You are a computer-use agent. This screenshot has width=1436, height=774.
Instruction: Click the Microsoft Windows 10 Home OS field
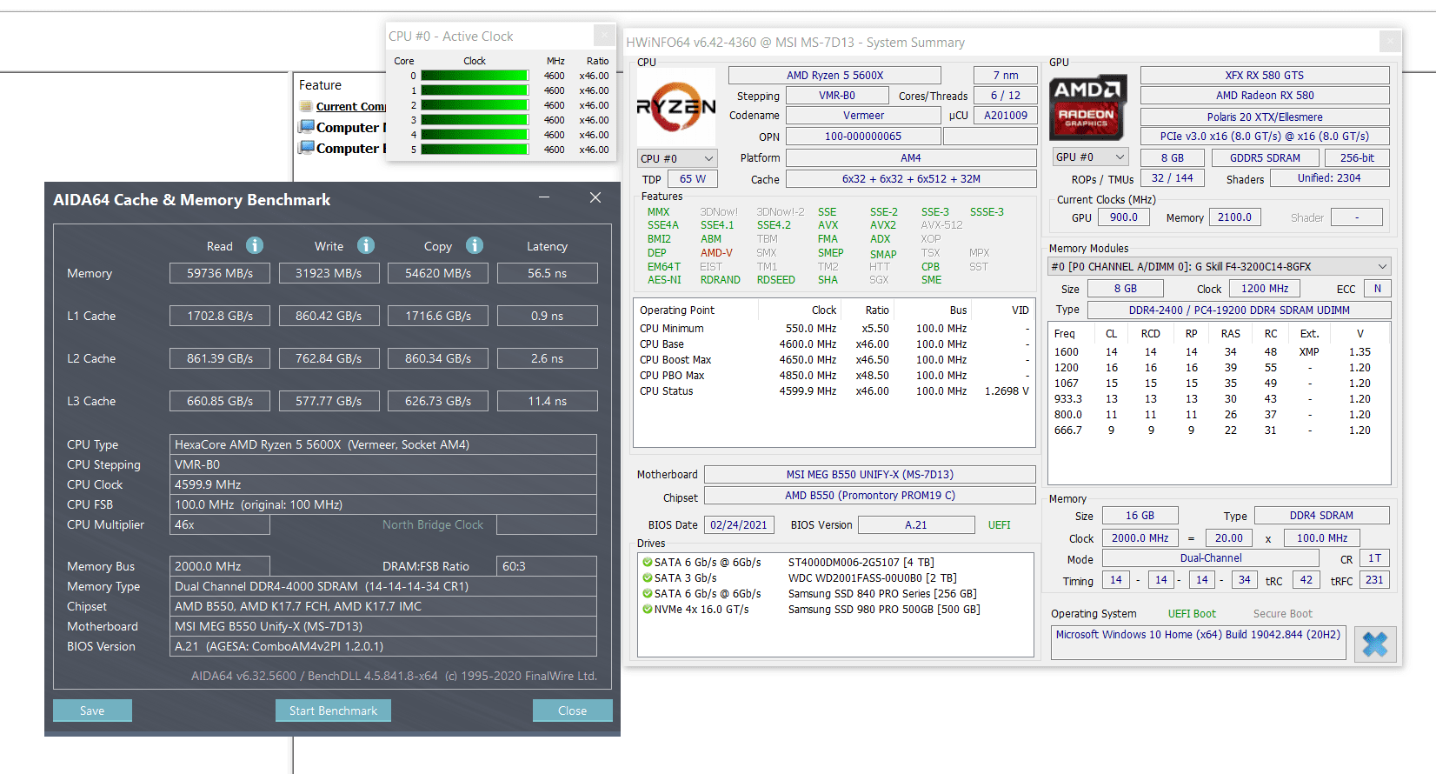pos(1199,642)
